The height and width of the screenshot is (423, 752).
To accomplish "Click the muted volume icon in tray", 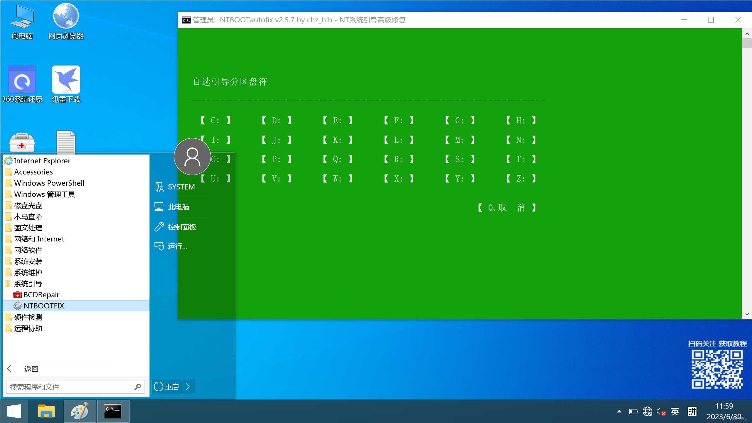I will (x=661, y=412).
